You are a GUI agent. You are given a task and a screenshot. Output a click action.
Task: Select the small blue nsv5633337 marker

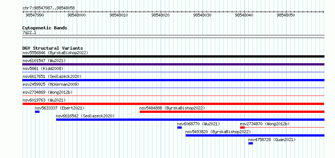(x=37, y=112)
